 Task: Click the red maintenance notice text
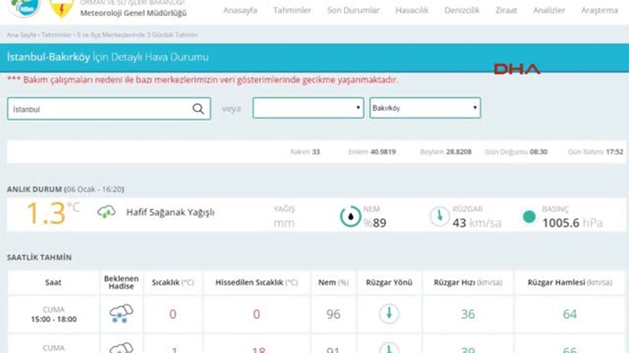tap(202, 80)
